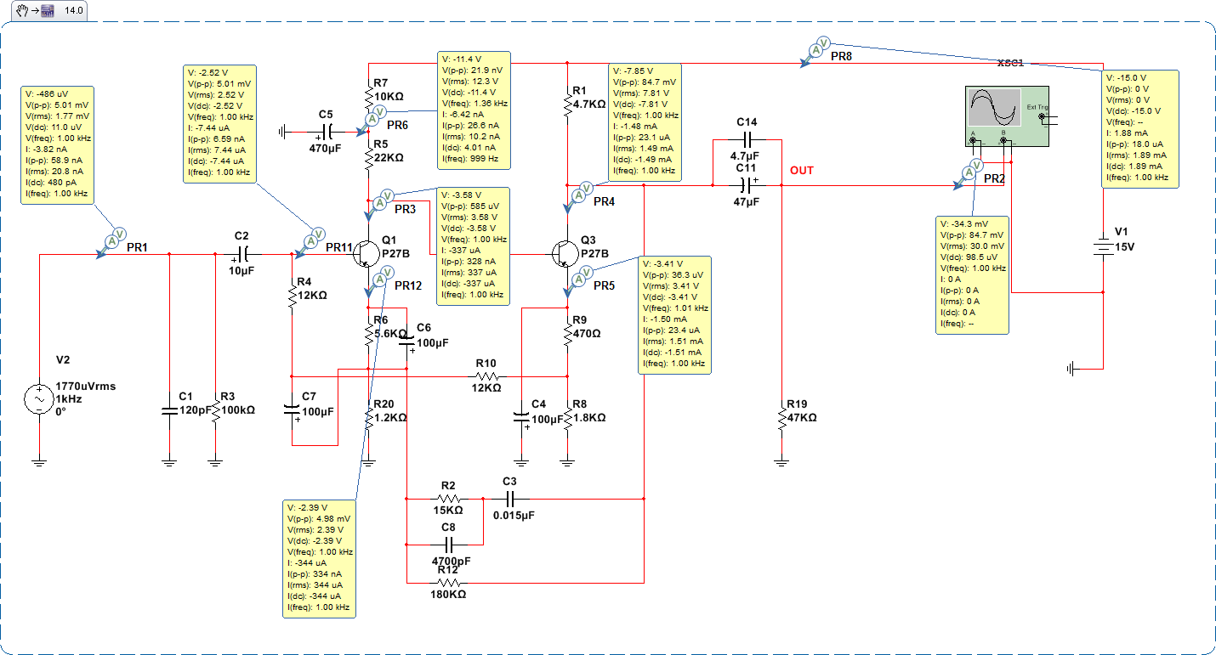Select the C8 capacitor symbol
The height and width of the screenshot is (655, 1216).
click(448, 544)
